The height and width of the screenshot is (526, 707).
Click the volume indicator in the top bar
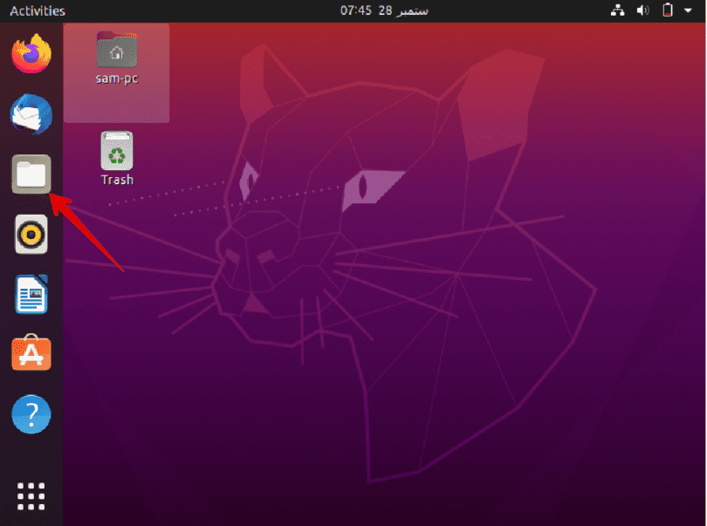pos(643,10)
